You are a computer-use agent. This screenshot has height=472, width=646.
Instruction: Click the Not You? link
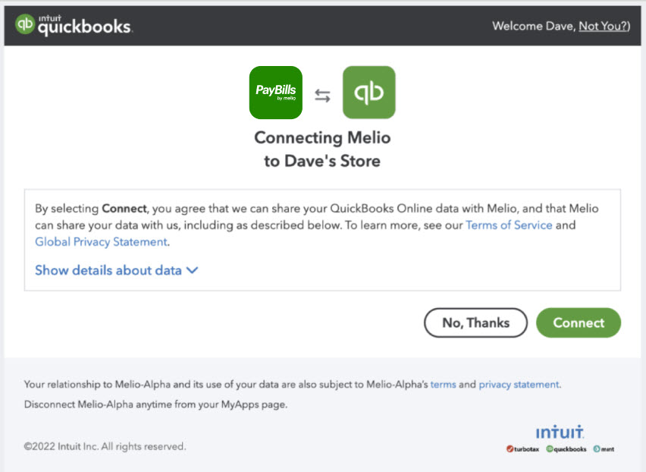click(x=602, y=26)
